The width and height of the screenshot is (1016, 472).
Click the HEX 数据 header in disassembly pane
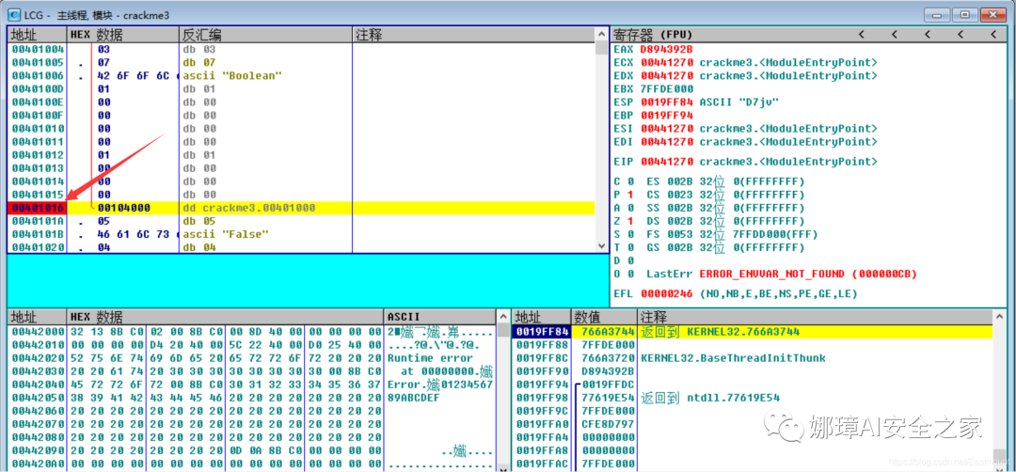[x=123, y=35]
